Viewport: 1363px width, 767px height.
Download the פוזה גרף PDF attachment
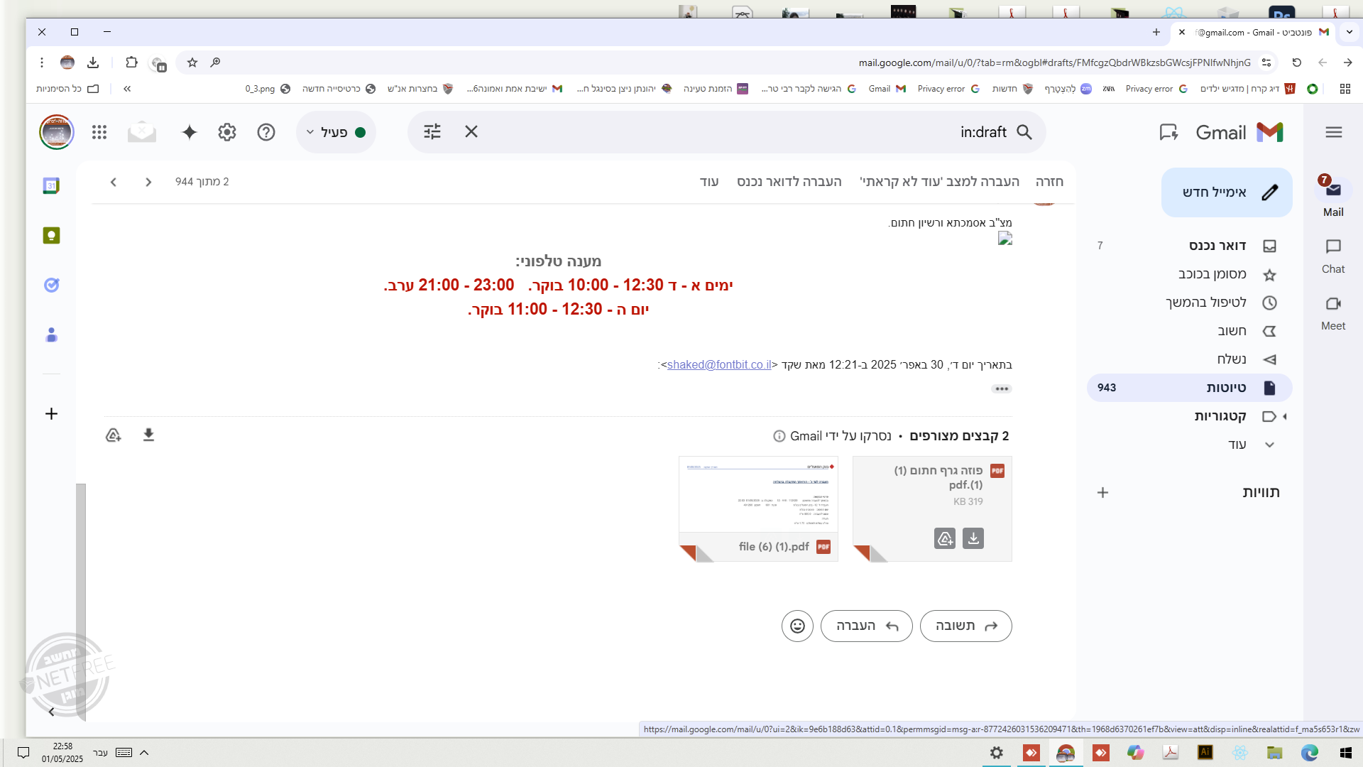point(973,538)
